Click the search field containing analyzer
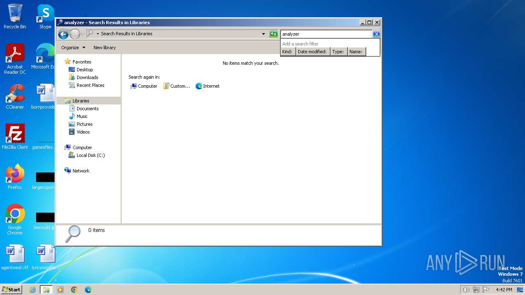This screenshot has height=295, width=525. click(326, 34)
